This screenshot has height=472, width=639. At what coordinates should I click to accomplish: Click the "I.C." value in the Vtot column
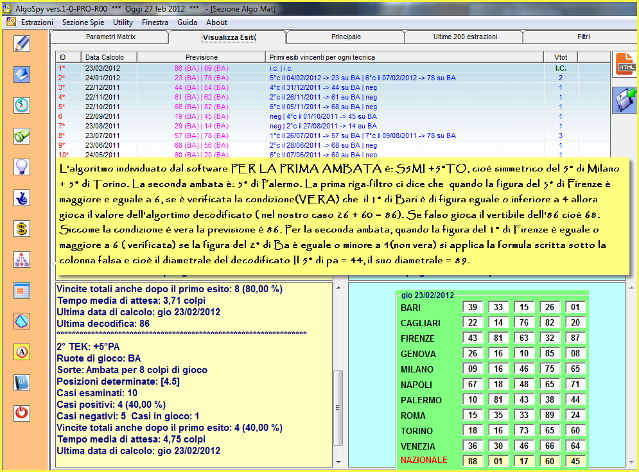click(x=561, y=68)
